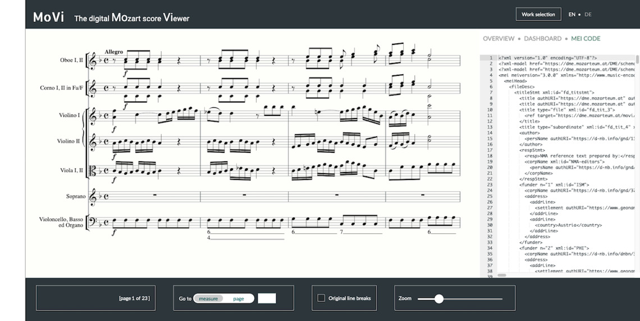
Task: Click the Go to number input field
Action: [267, 299]
